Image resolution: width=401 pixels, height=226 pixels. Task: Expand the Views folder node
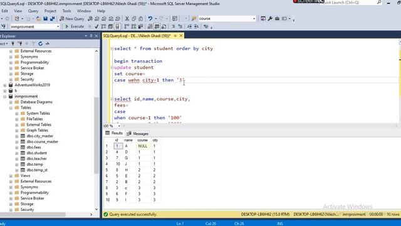[x=11, y=176]
